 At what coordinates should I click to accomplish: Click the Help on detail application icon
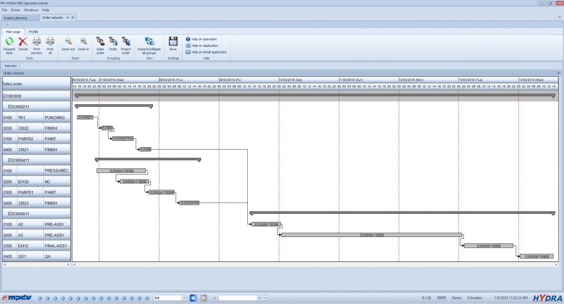tap(188, 52)
